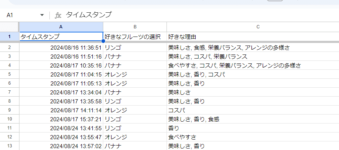Click the fx function icon
Viewport: 339px width, 150px height.
[x=58, y=15]
